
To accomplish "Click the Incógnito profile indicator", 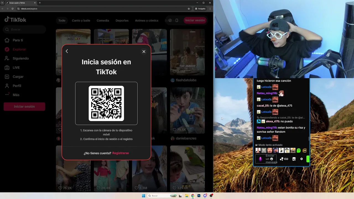I will tap(200, 9).
